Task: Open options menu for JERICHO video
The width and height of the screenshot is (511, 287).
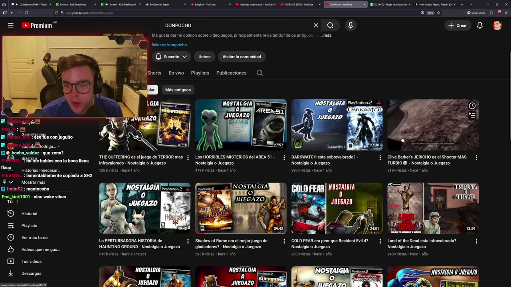Action: click(x=476, y=158)
